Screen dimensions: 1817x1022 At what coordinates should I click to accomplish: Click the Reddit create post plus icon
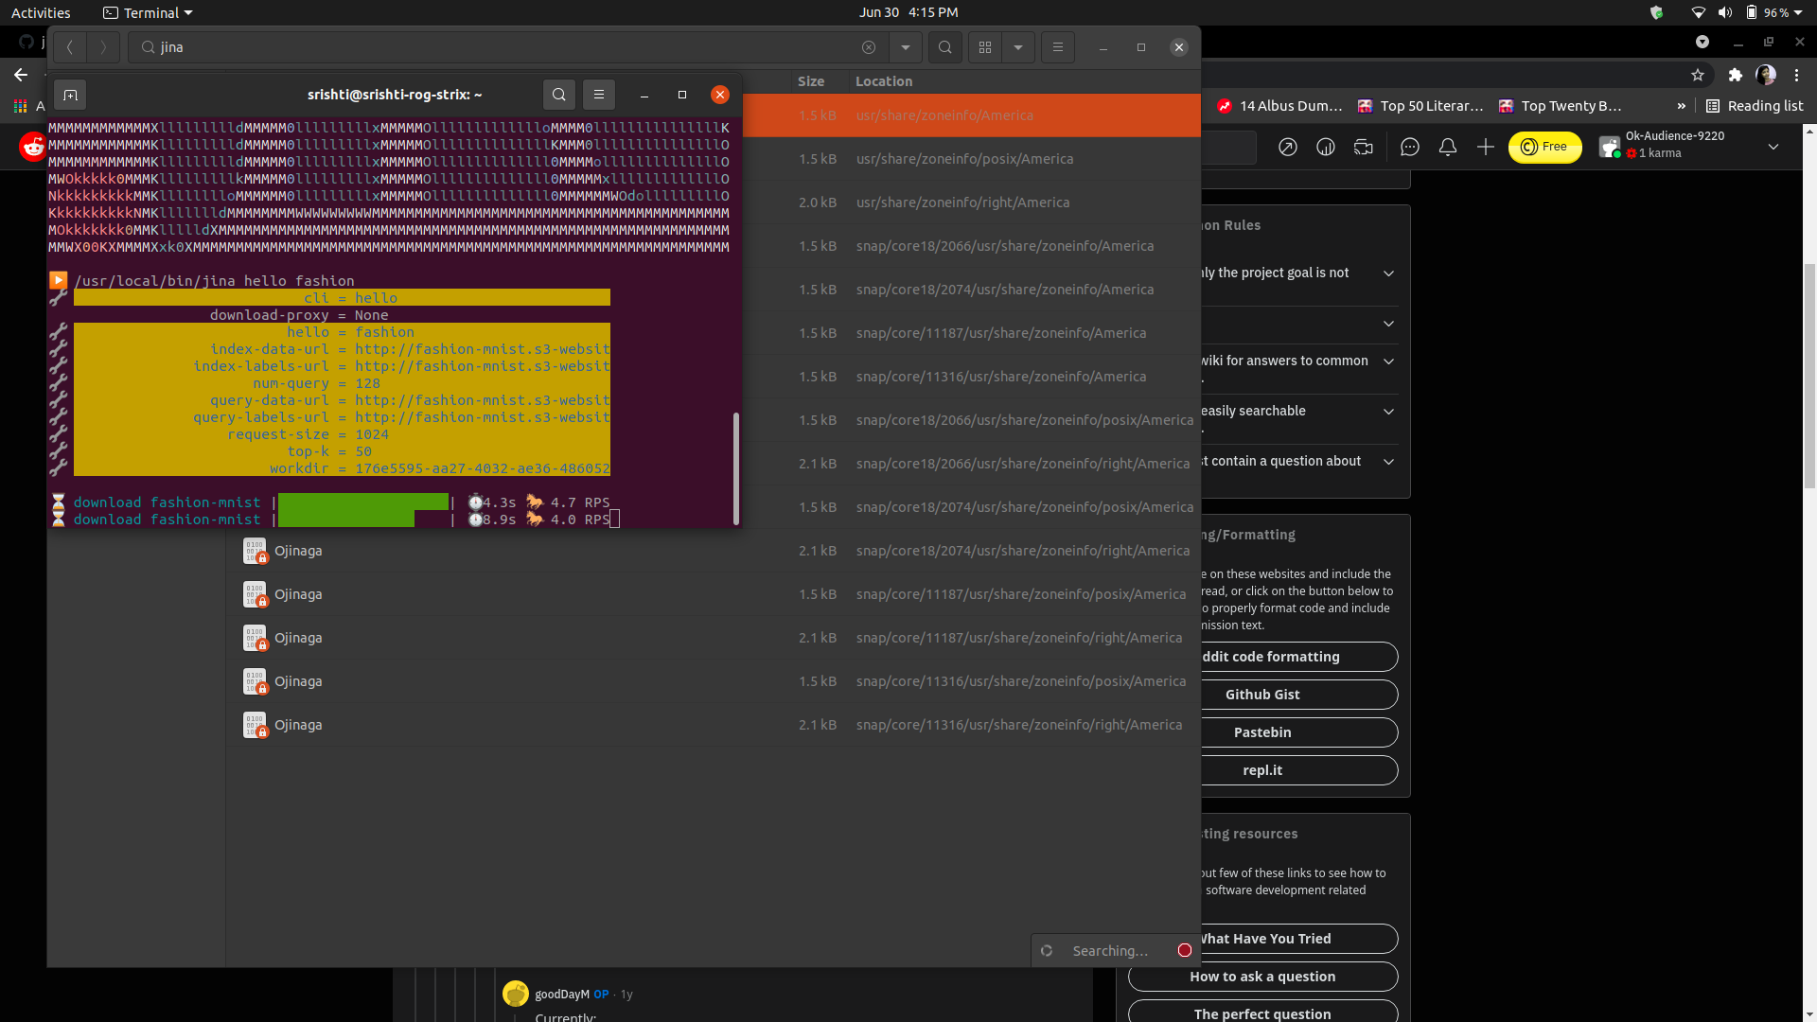[1486, 147]
